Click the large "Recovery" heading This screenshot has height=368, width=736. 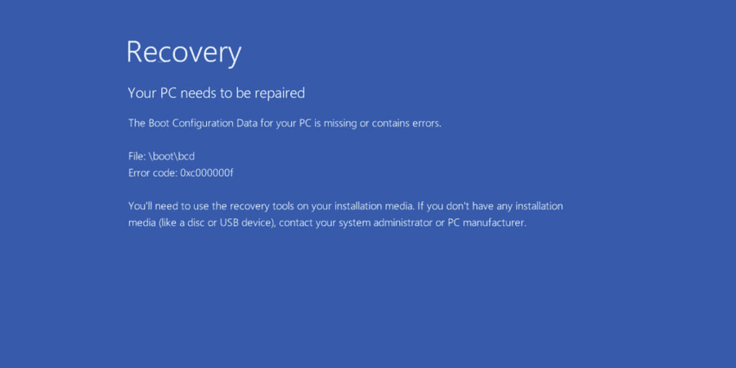(184, 52)
